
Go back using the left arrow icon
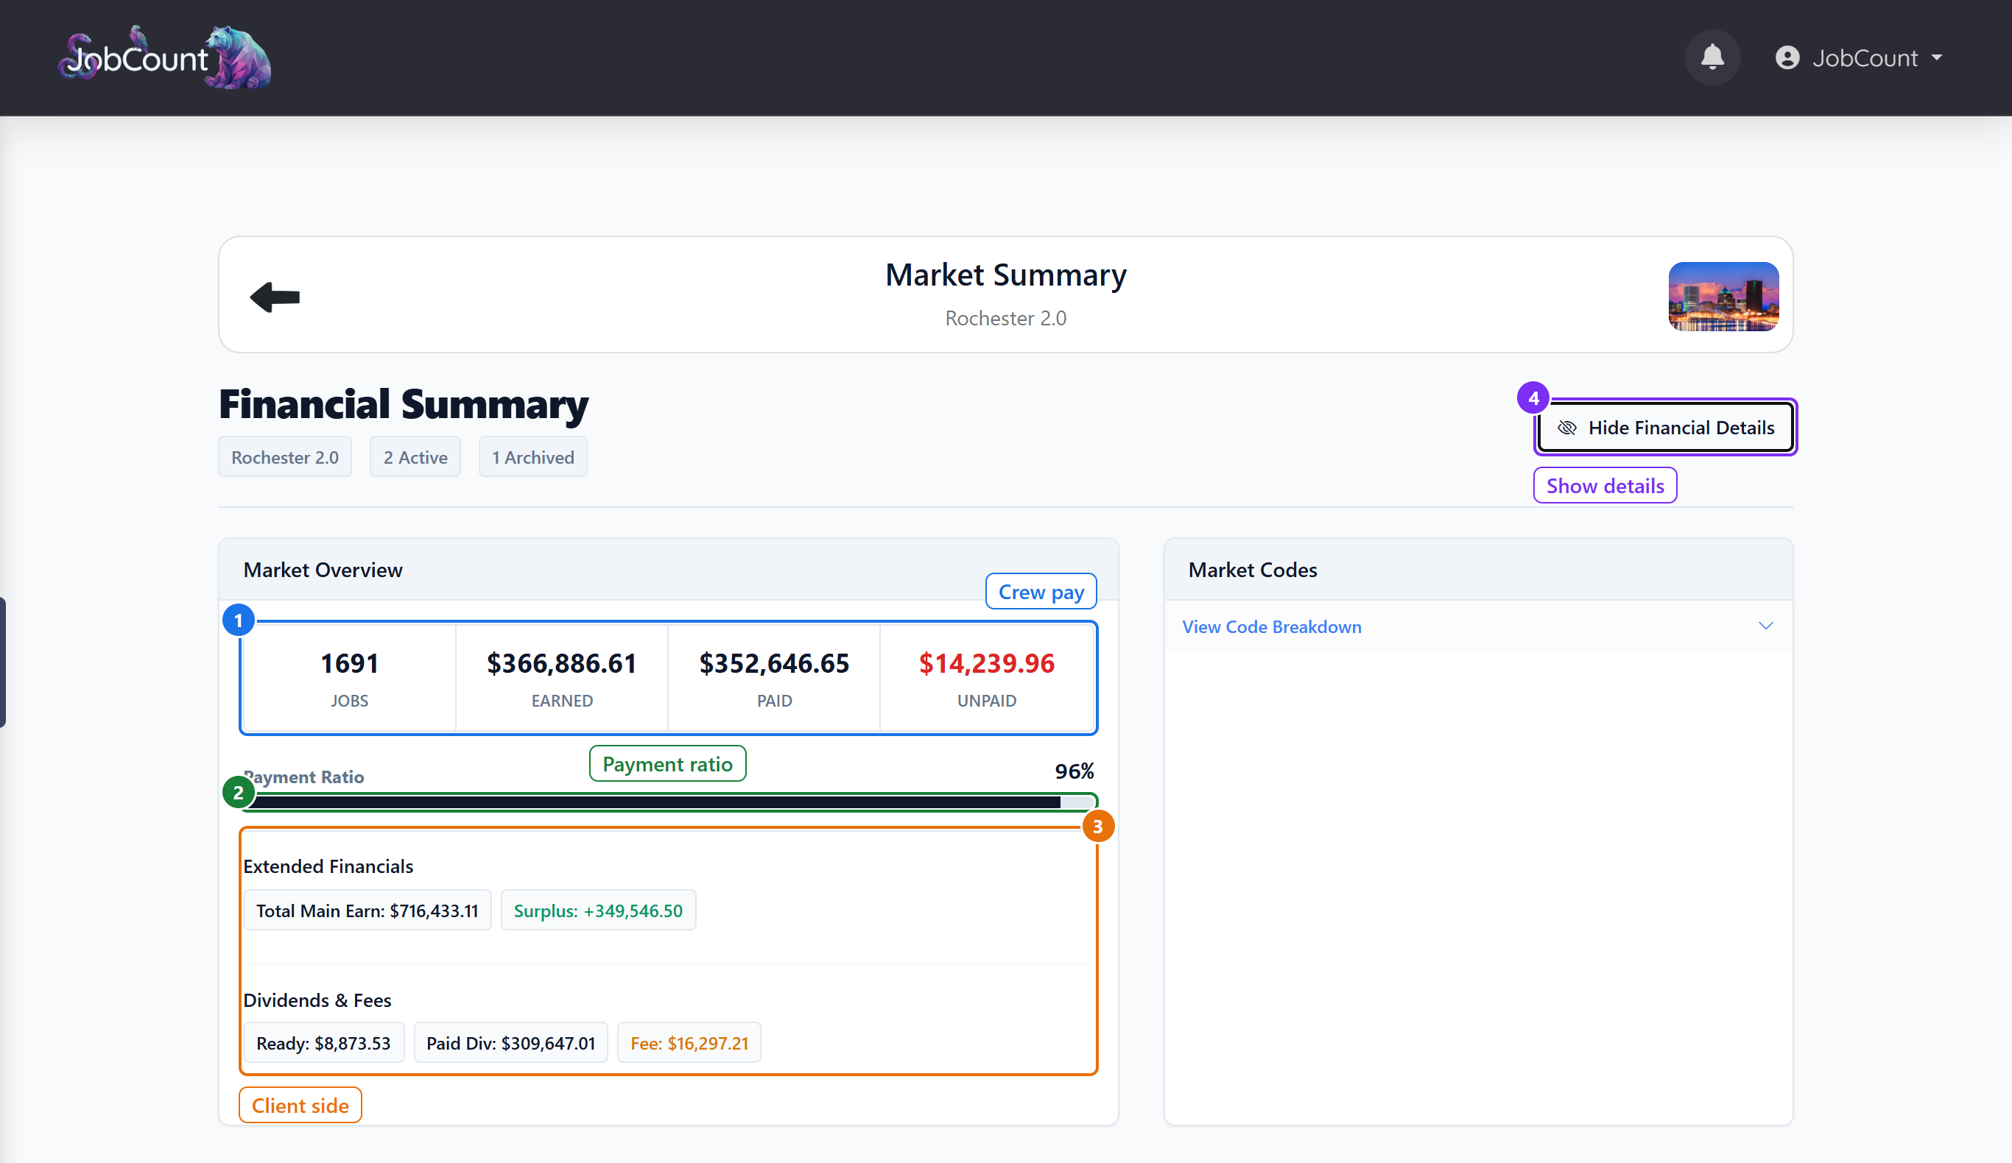pyautogui.click(x=275, y=297)
